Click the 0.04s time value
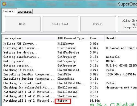Screen dimensions: 137x106 point(94,52)
